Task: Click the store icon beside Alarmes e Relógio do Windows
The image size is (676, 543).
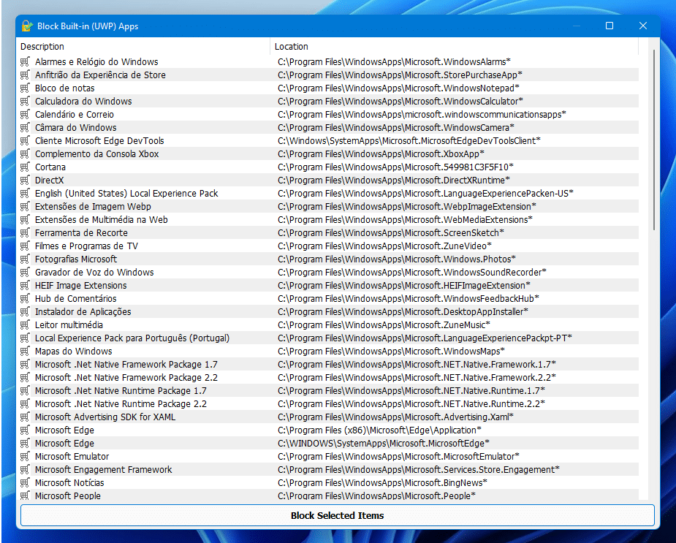Action: tap(25, 61)
